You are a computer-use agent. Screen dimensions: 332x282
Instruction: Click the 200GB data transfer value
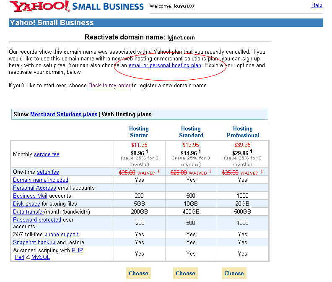coord(139,211)
